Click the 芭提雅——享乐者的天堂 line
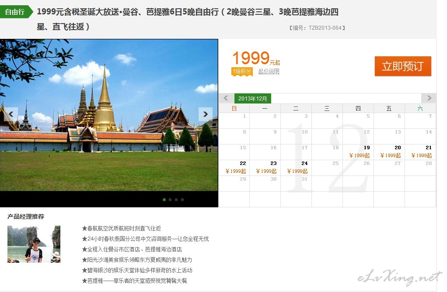The image size is (447, 292). [135, 281]
